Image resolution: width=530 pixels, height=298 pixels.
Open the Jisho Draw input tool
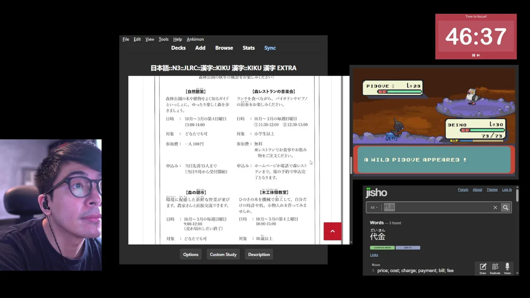tap(483, 268)
